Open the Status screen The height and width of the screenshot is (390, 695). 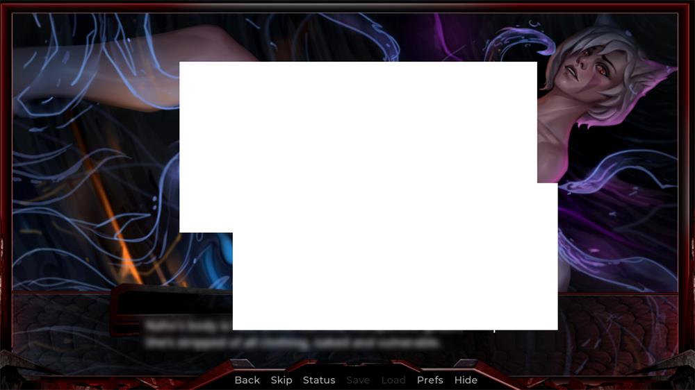point(319,380)
